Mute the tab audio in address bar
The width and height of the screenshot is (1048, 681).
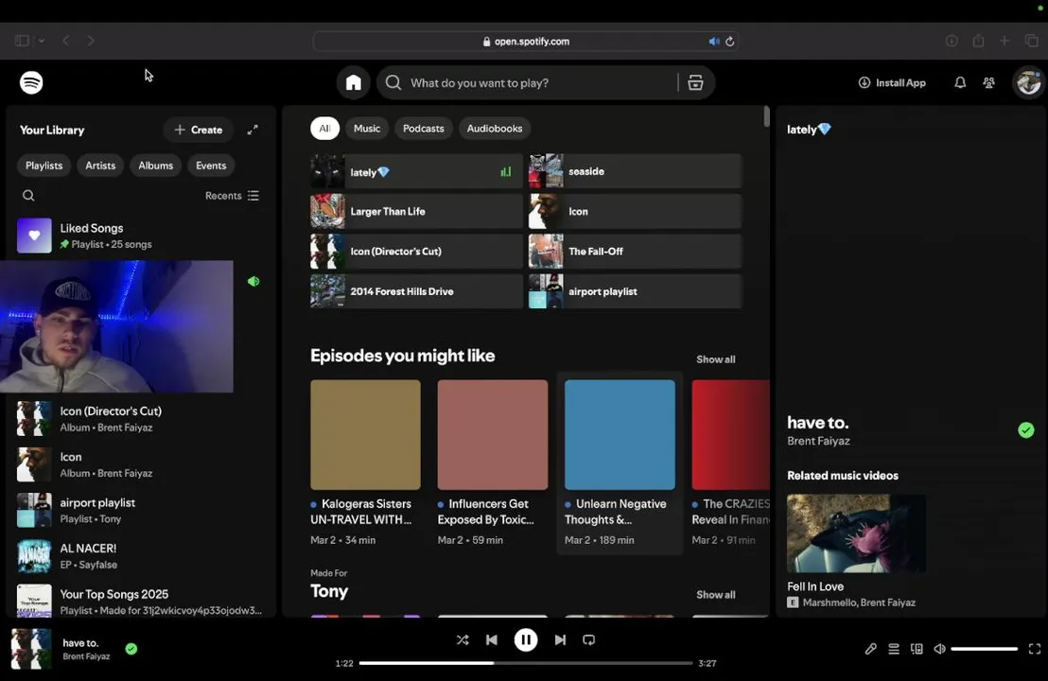click(714, 42)
